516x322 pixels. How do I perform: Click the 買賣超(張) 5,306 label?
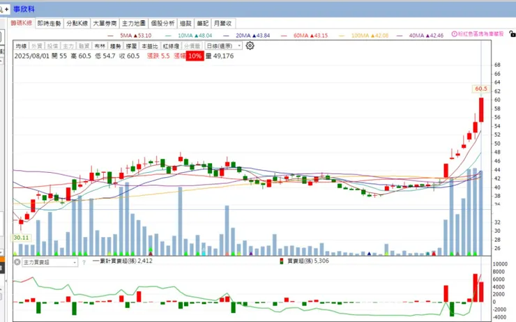coord(308,261)
